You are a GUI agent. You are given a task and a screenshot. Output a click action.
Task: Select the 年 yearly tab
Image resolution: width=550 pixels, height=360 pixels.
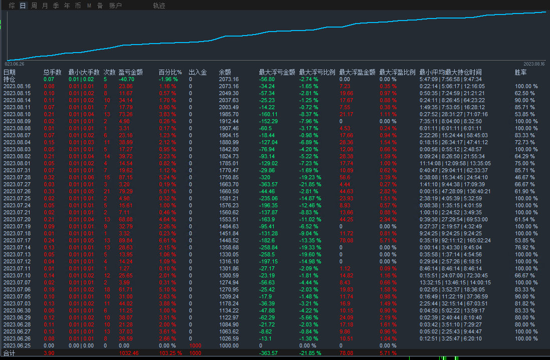[x=67, y=6]
